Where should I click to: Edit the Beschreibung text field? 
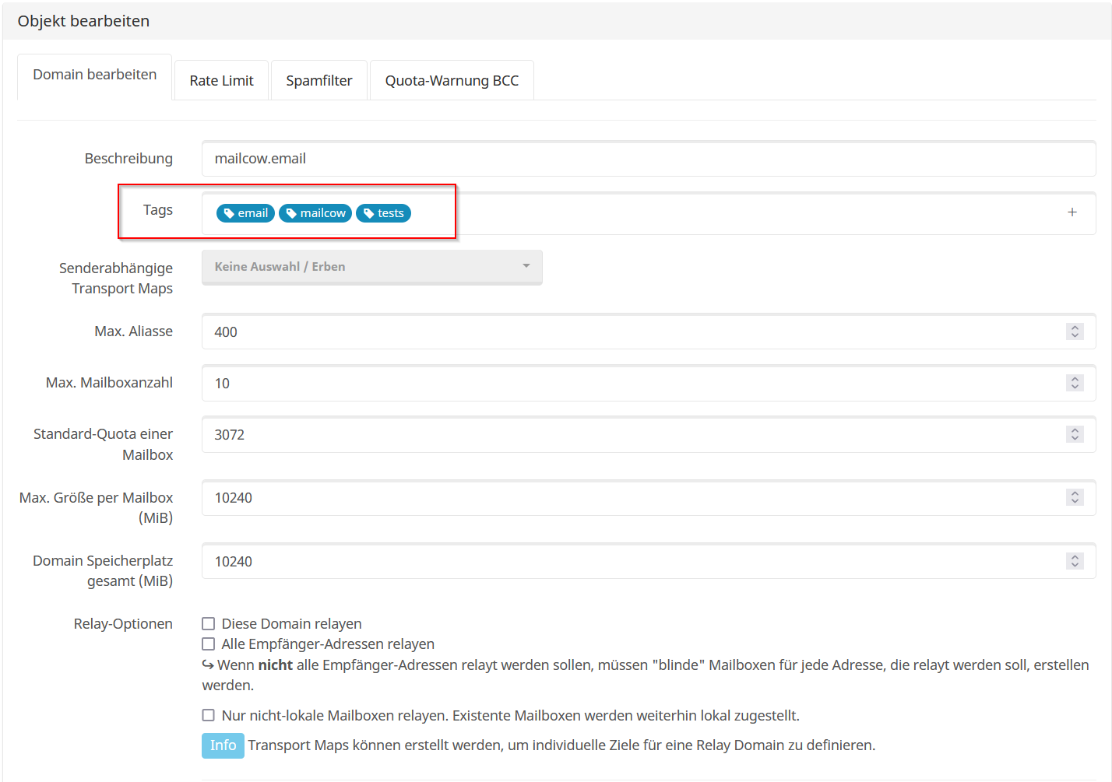(649, 159)
